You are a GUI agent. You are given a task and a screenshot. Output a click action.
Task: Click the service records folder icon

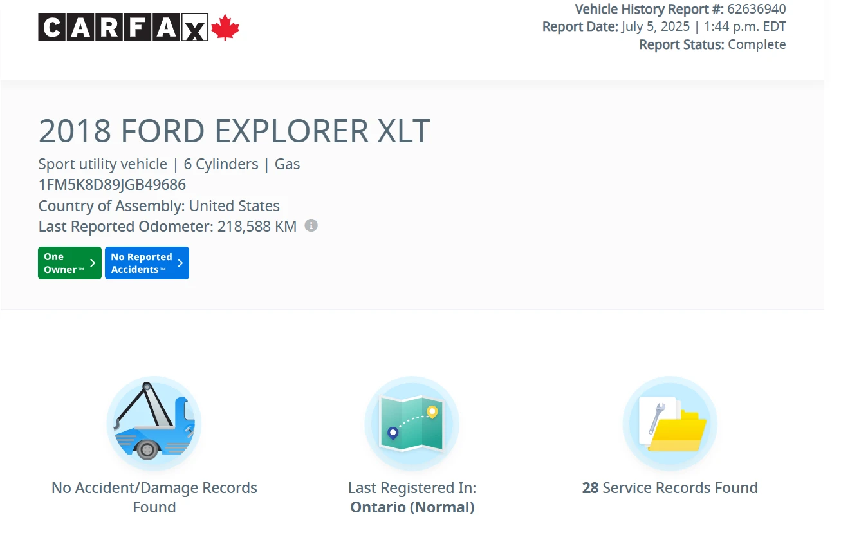pos(670,424)
